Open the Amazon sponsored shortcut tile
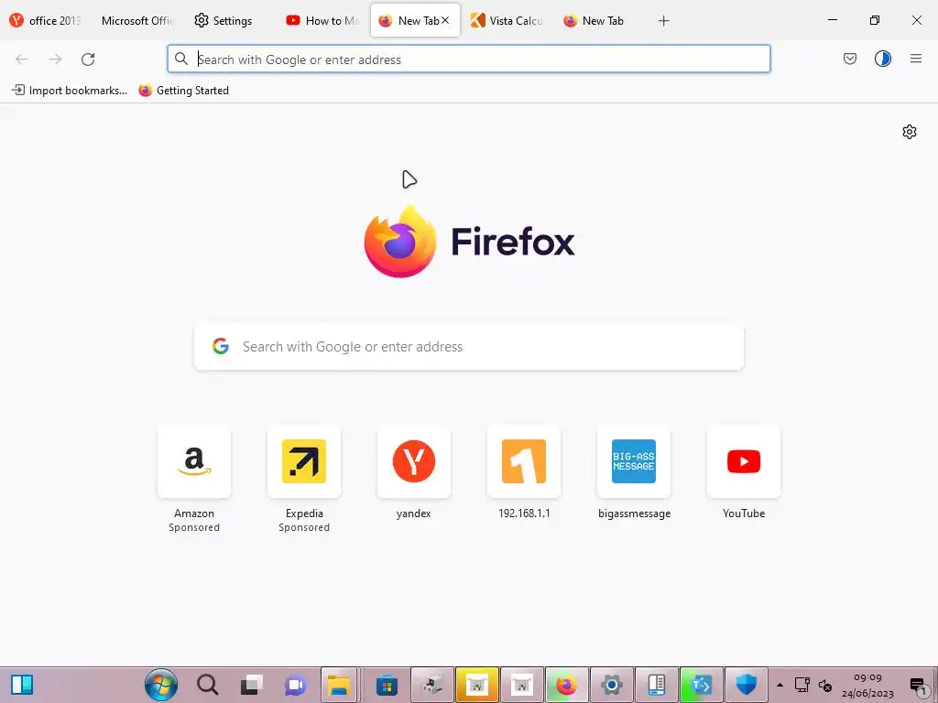 pos(194,461)
